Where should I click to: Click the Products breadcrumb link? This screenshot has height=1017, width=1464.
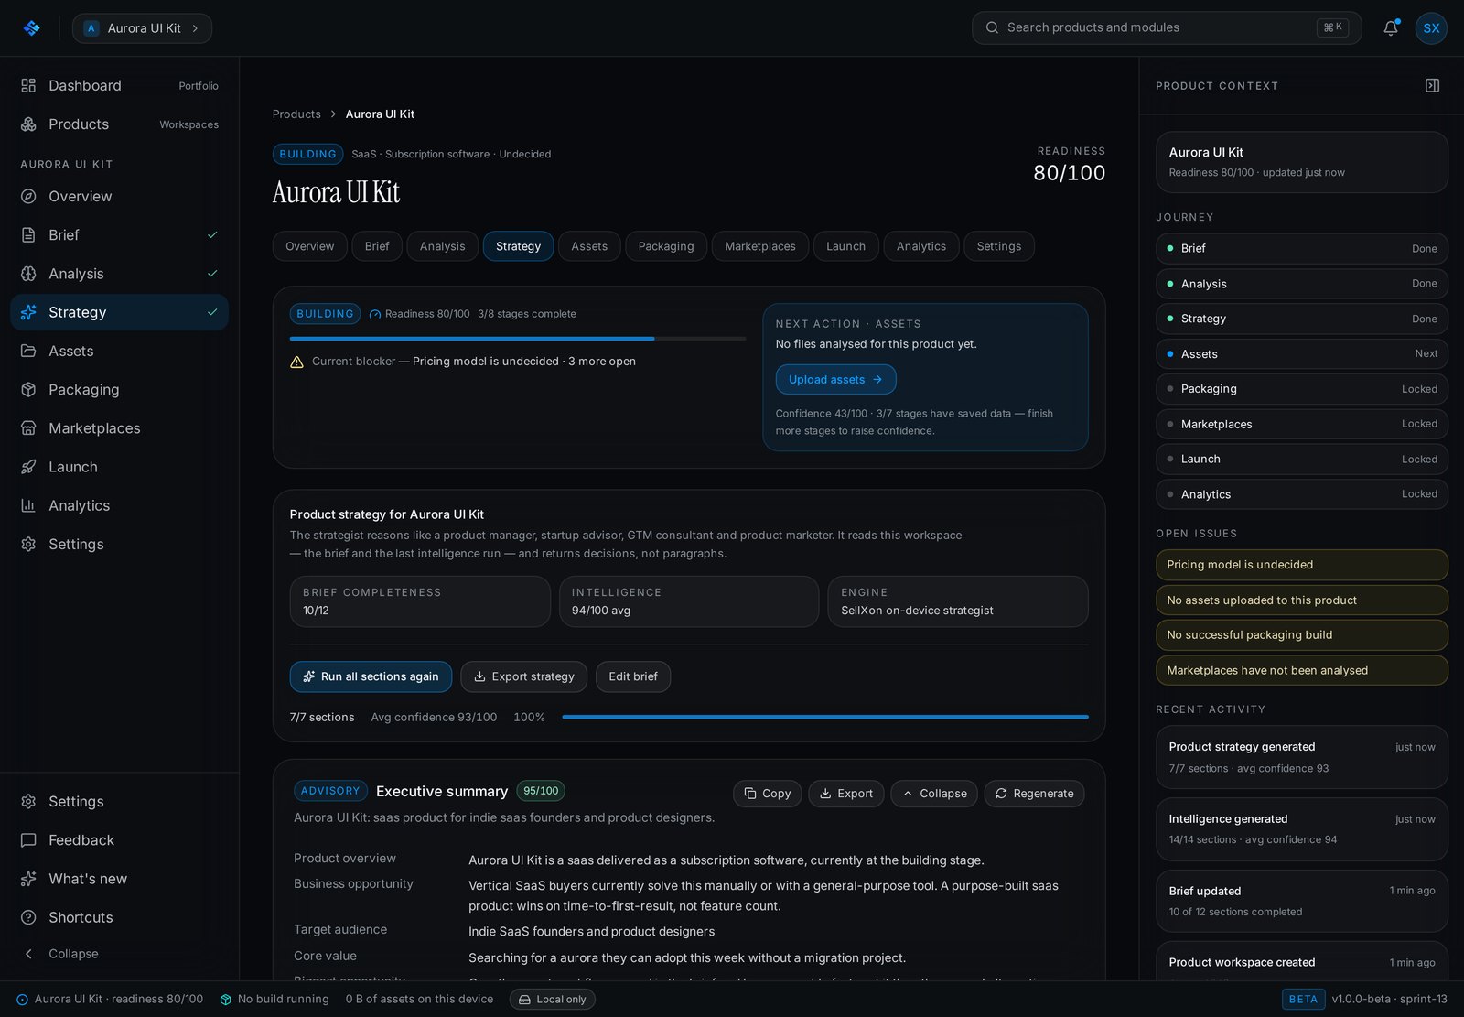click(x=296, y=114)
